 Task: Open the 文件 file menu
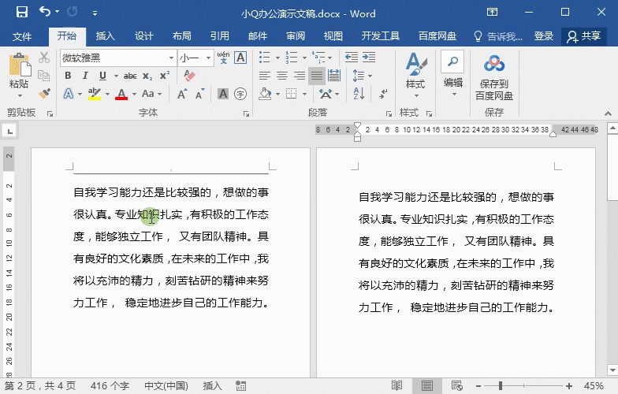[x=22, y=36]
